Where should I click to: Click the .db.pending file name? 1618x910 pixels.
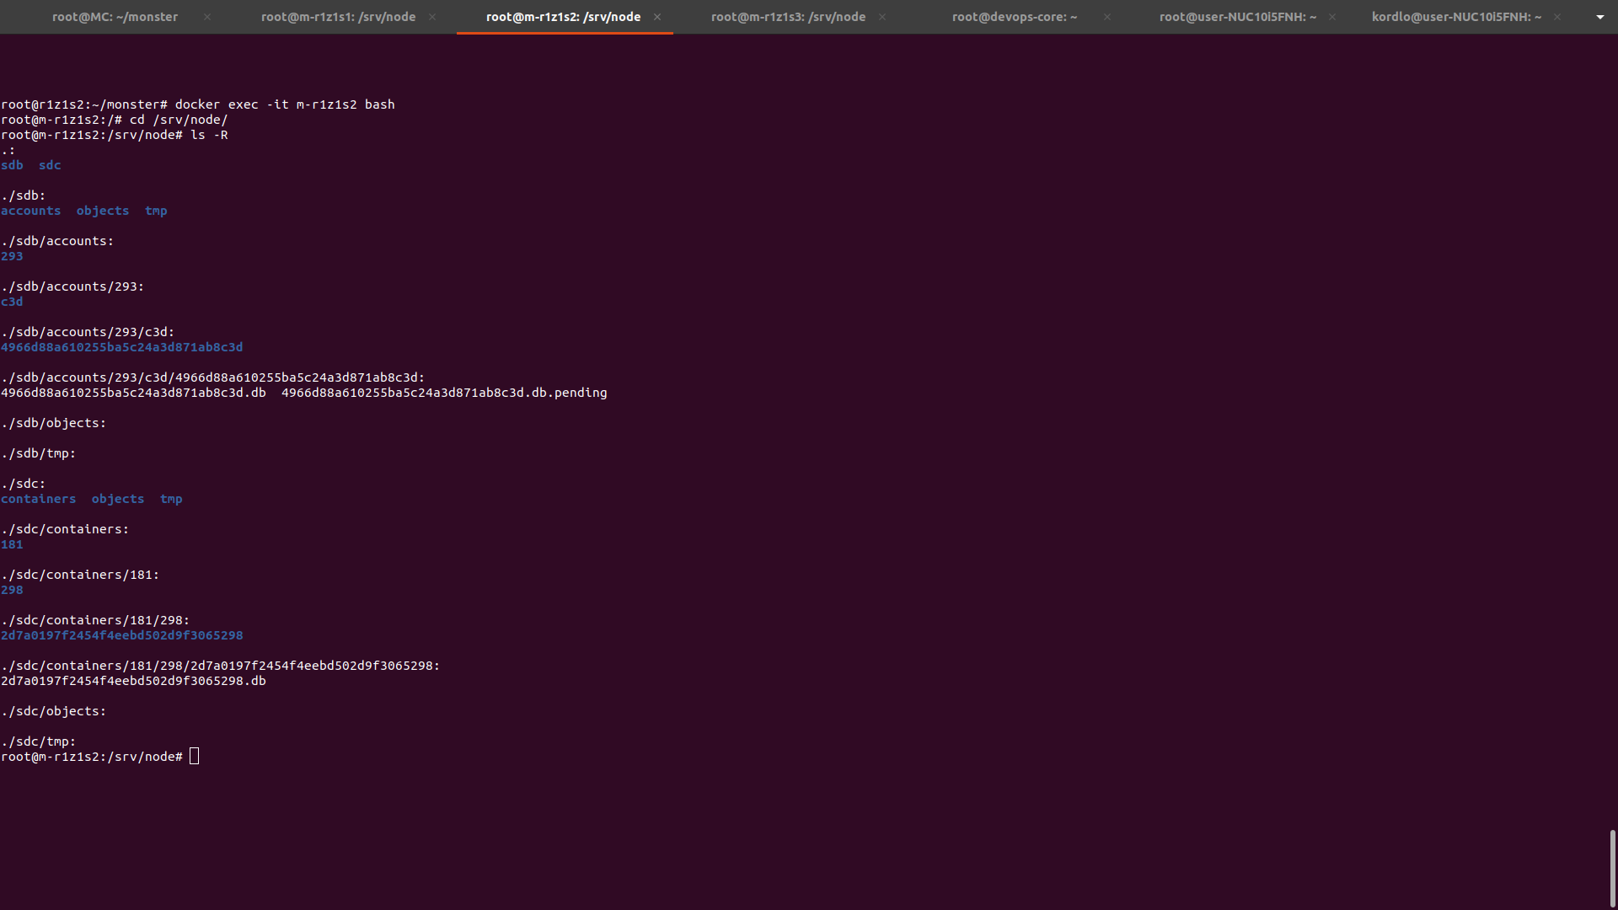click(x=444, y=393)
